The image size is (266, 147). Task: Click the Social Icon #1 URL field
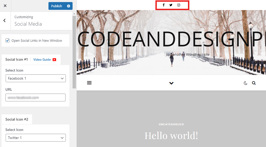36,97
